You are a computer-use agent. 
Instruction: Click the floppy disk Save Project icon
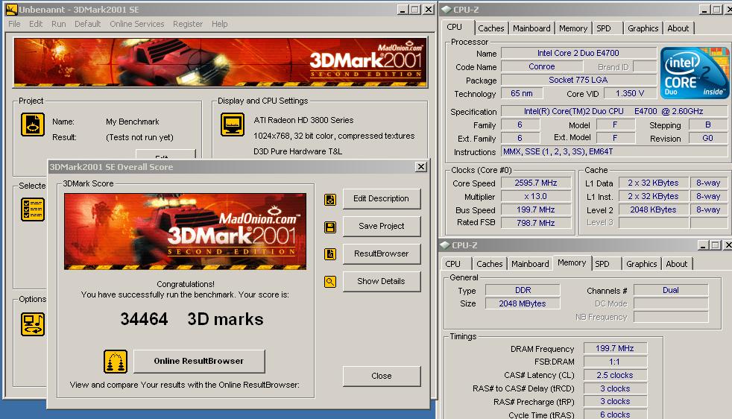(x=330, y=227)
